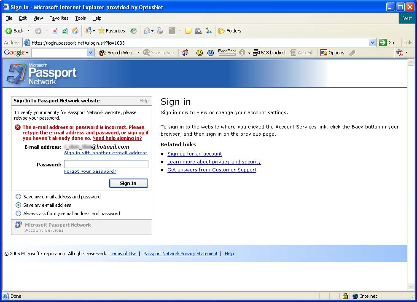
Task: Click the padlock security icon in status bar
Action: (345, 296)
